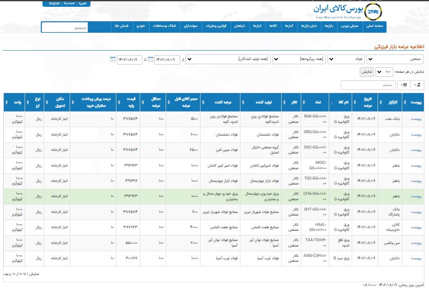
Task: Focus the site search box in navbar
Action: [x=65, y=27]
